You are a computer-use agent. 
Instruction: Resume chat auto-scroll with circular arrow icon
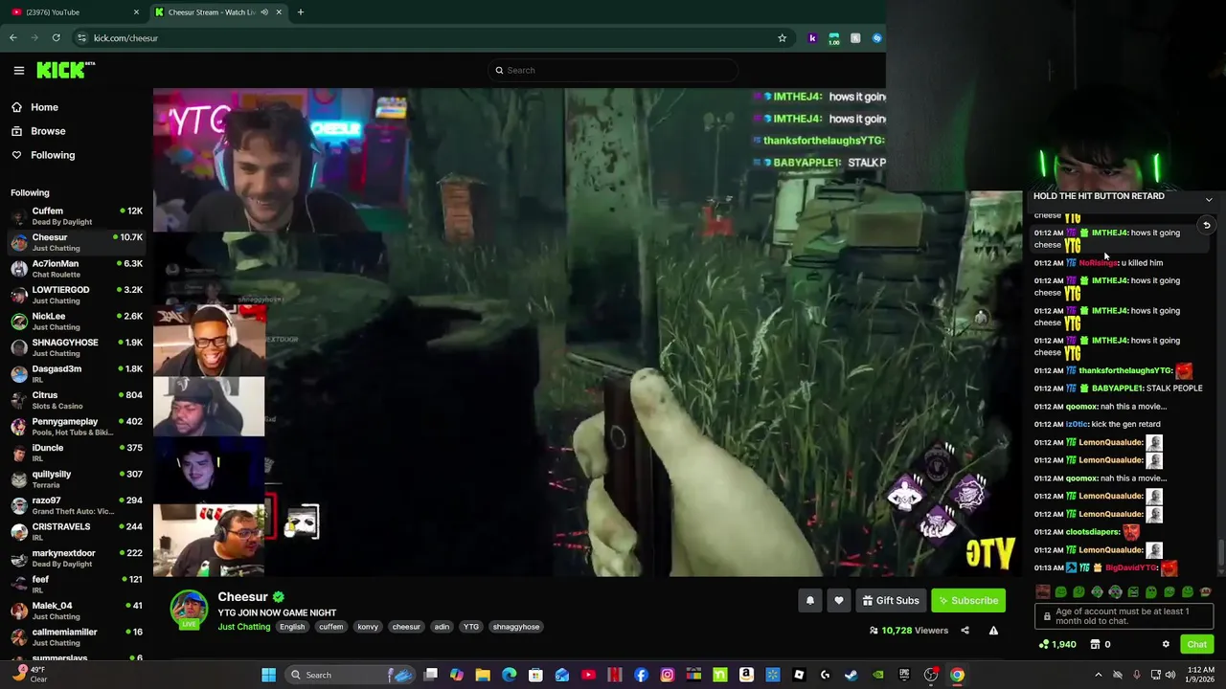tap(1207, 226)
